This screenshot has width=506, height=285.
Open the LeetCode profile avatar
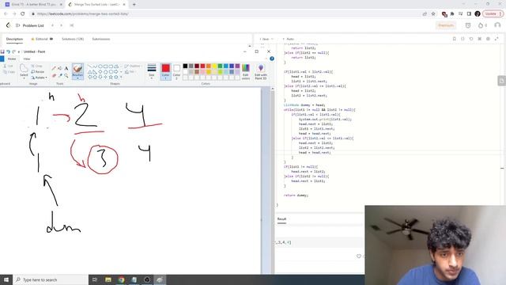497,25
